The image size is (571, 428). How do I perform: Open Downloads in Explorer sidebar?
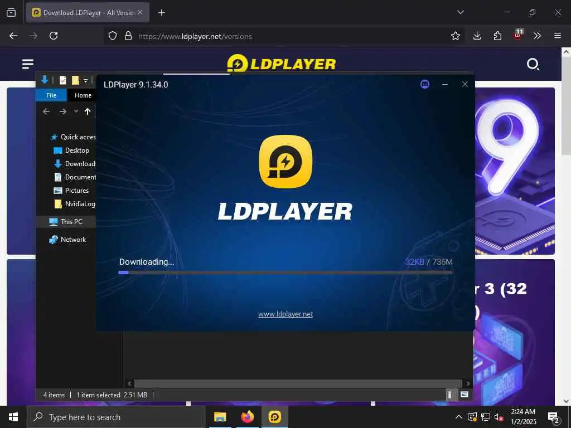pyautogui.click(x=75, y=164)
